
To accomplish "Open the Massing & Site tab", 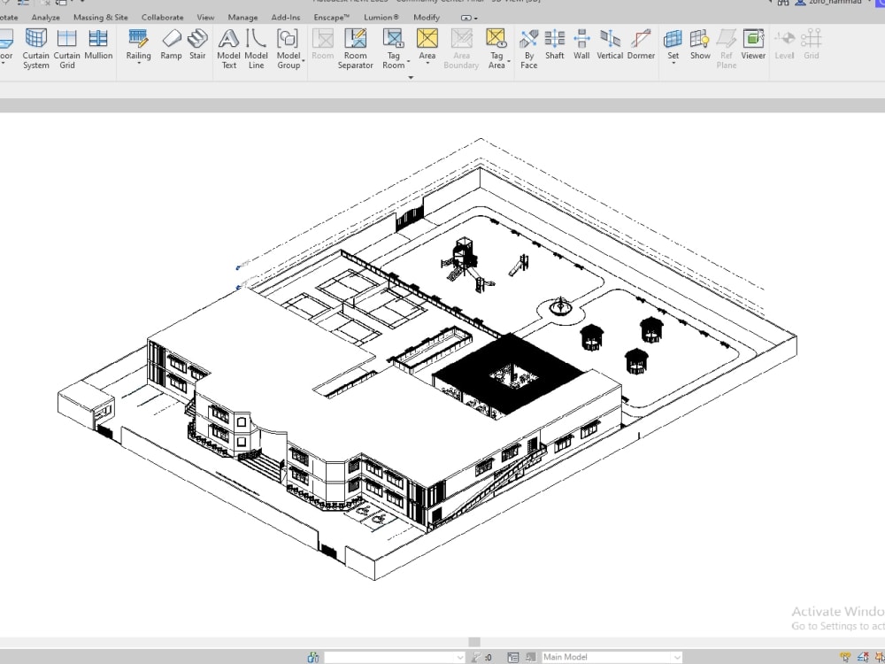I will pyautogui.click(x=100, y=17).
